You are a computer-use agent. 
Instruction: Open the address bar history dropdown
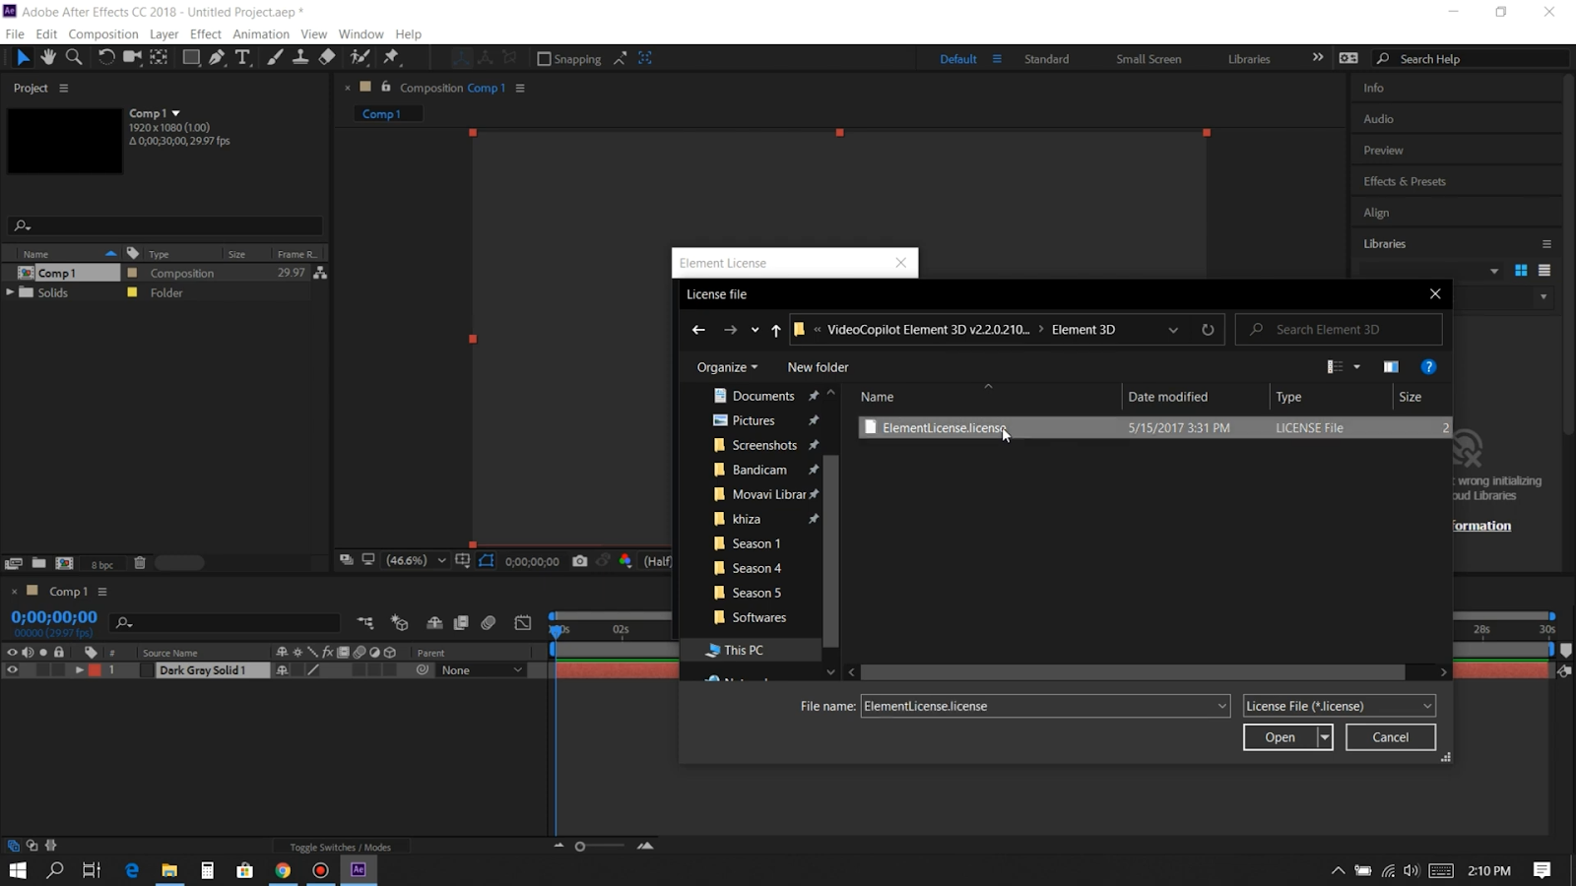coord(1173,330)
